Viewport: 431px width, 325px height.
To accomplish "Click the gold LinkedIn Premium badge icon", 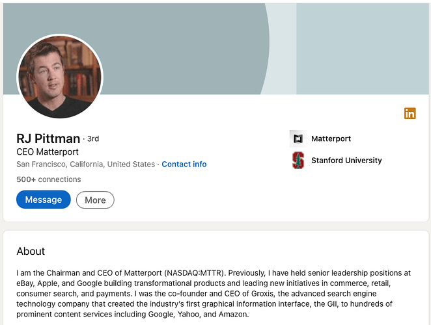I will tap(410, 113).
